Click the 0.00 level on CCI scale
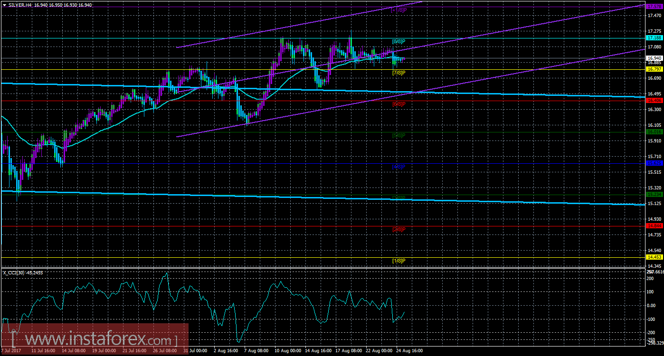This screenshot has width=664, height=356. pyautogui.click(x=652, y=305)
